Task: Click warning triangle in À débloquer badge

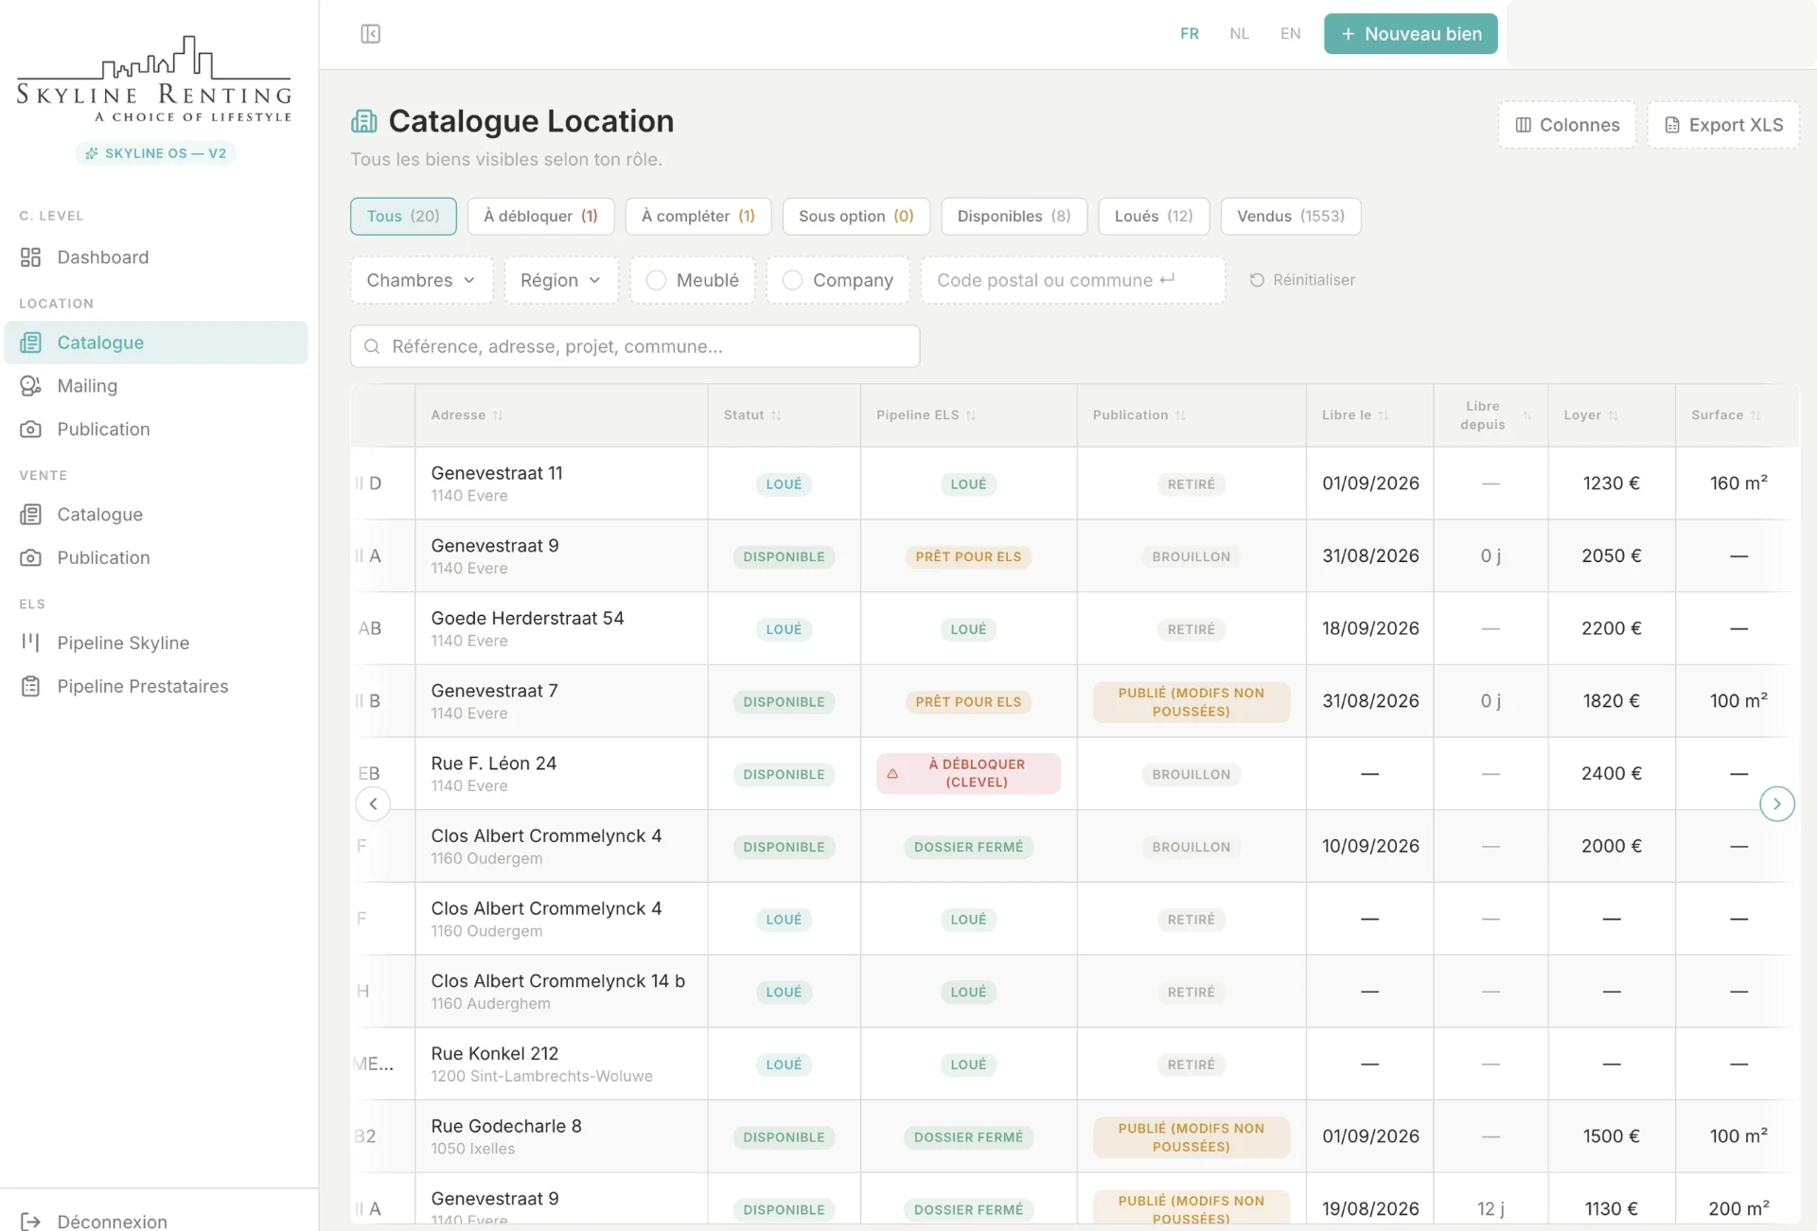Action: coord(892,773)
